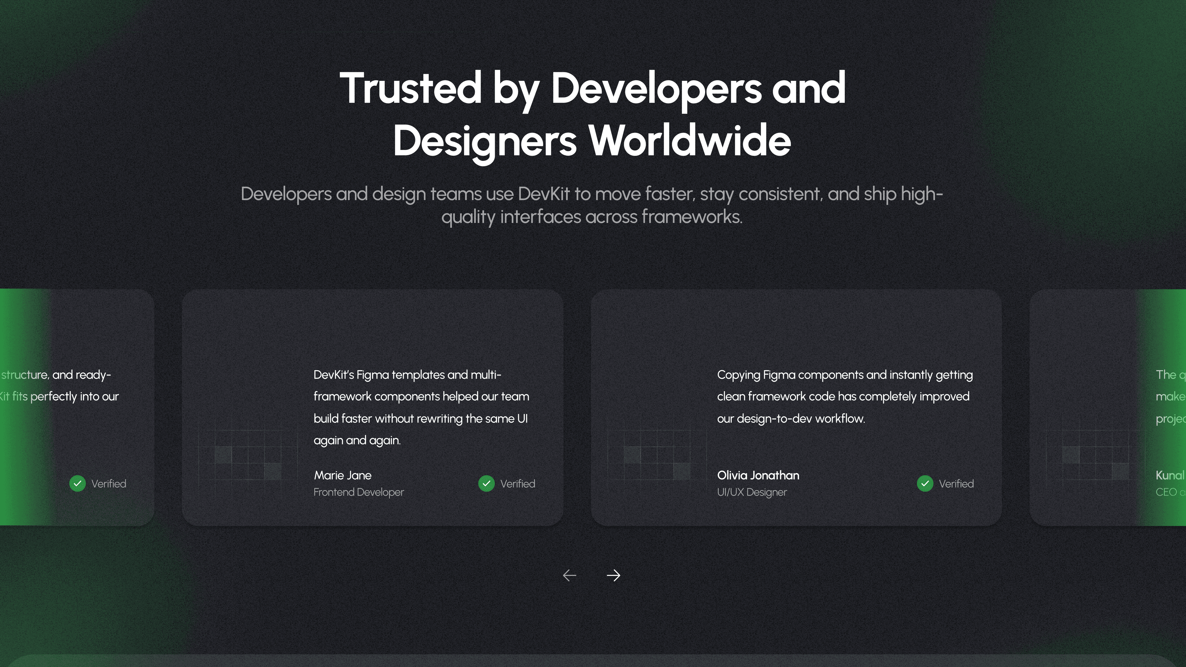Click the green check badge on Marie Jane's card
This screenshot has width=1186, height=667.
pyautogui.click(x=486, y=483)
